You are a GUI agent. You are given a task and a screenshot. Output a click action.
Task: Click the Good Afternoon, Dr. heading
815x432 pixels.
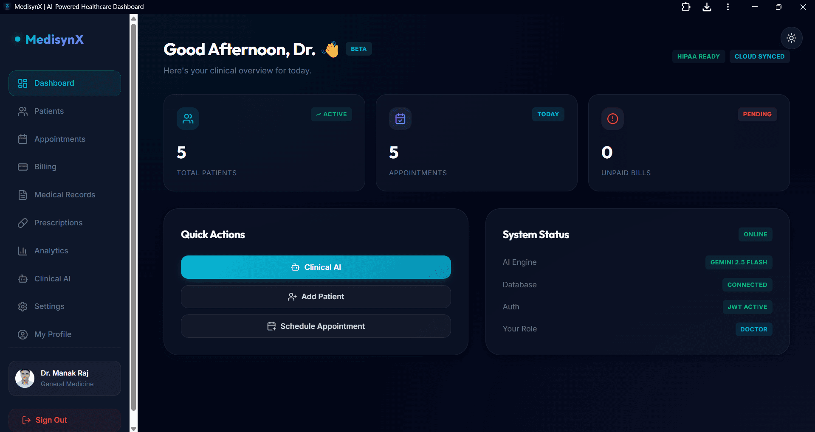pyautogui.click(x=240, y=50)
